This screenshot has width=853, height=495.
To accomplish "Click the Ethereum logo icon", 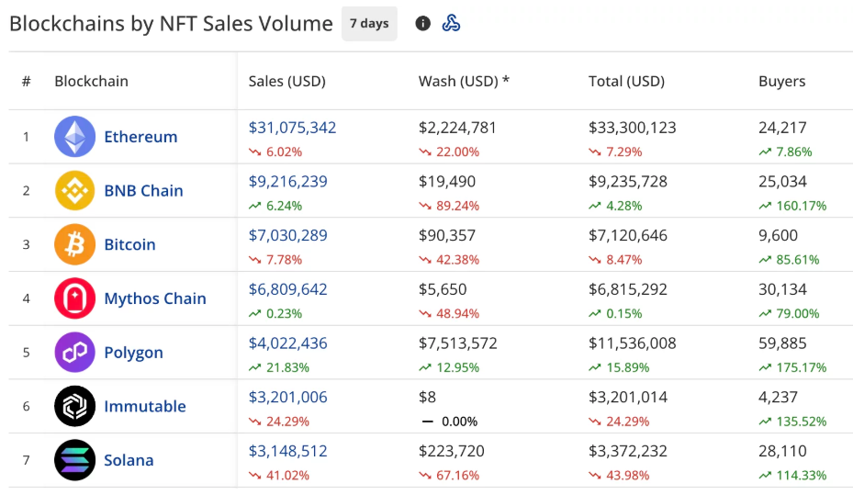I will (74, 137).
